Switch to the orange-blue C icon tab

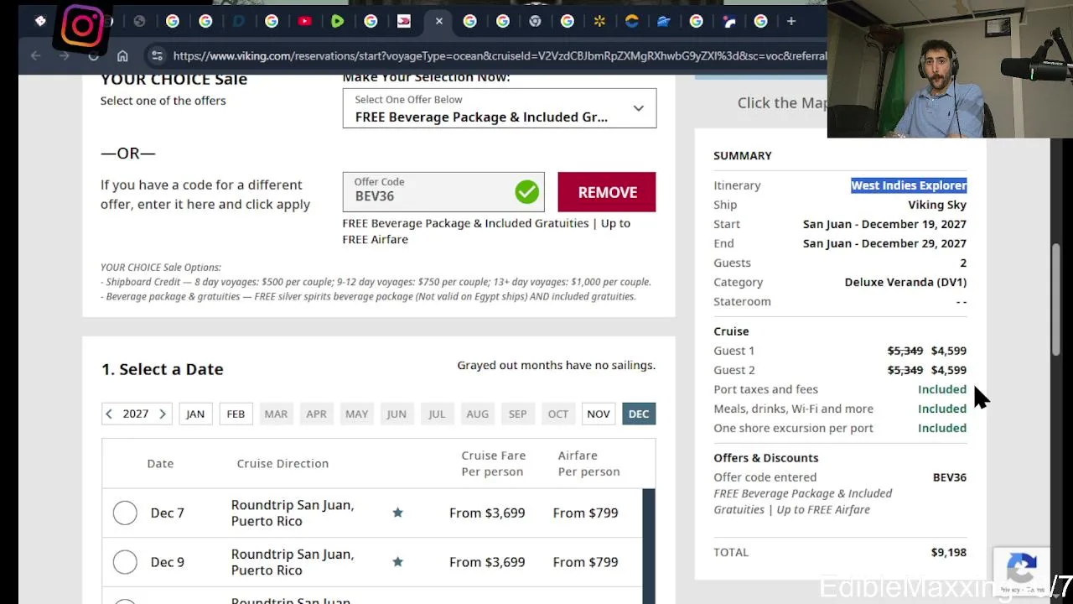(632, 21)
